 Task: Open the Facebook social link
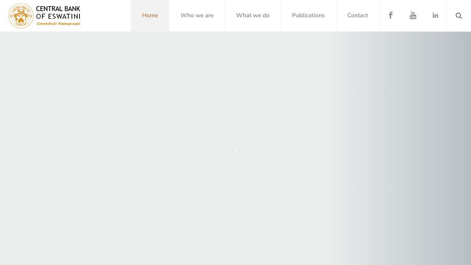click(x=390, y=15)
